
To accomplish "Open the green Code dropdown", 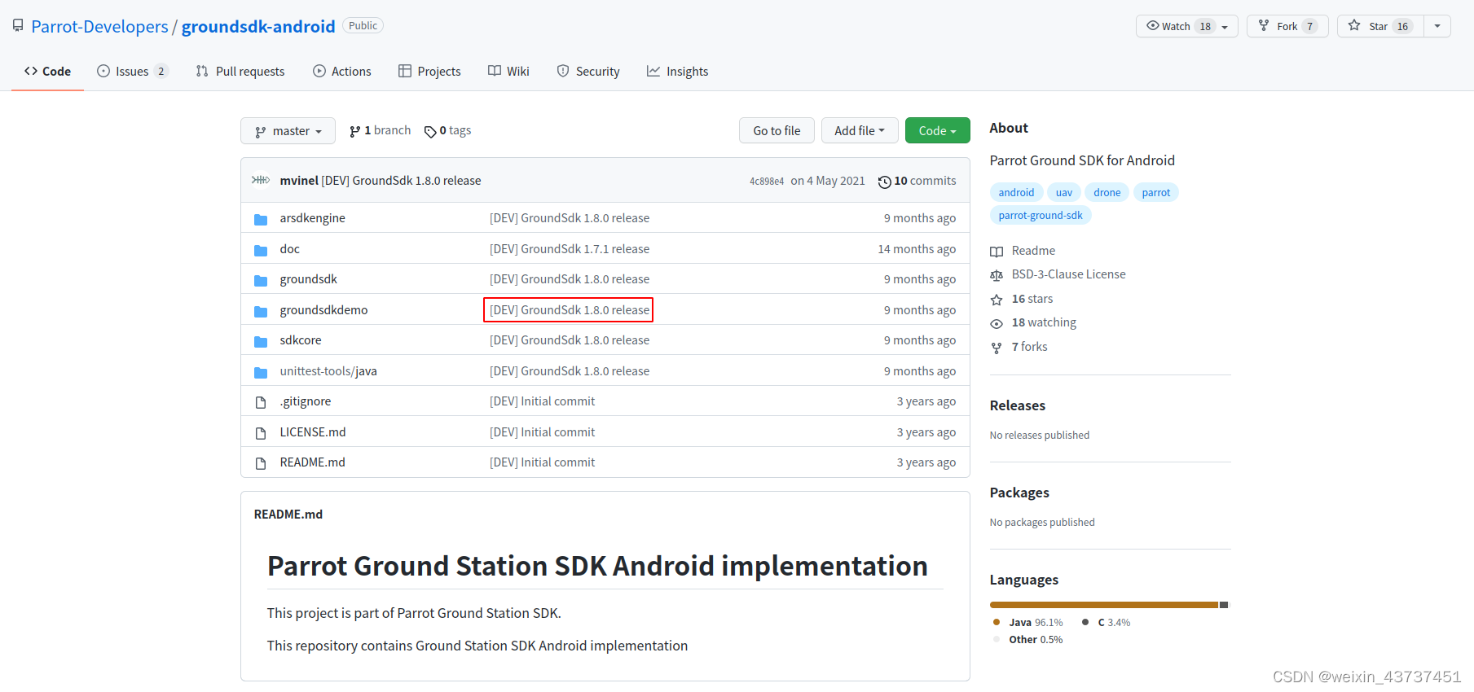I will click(938, 131).
